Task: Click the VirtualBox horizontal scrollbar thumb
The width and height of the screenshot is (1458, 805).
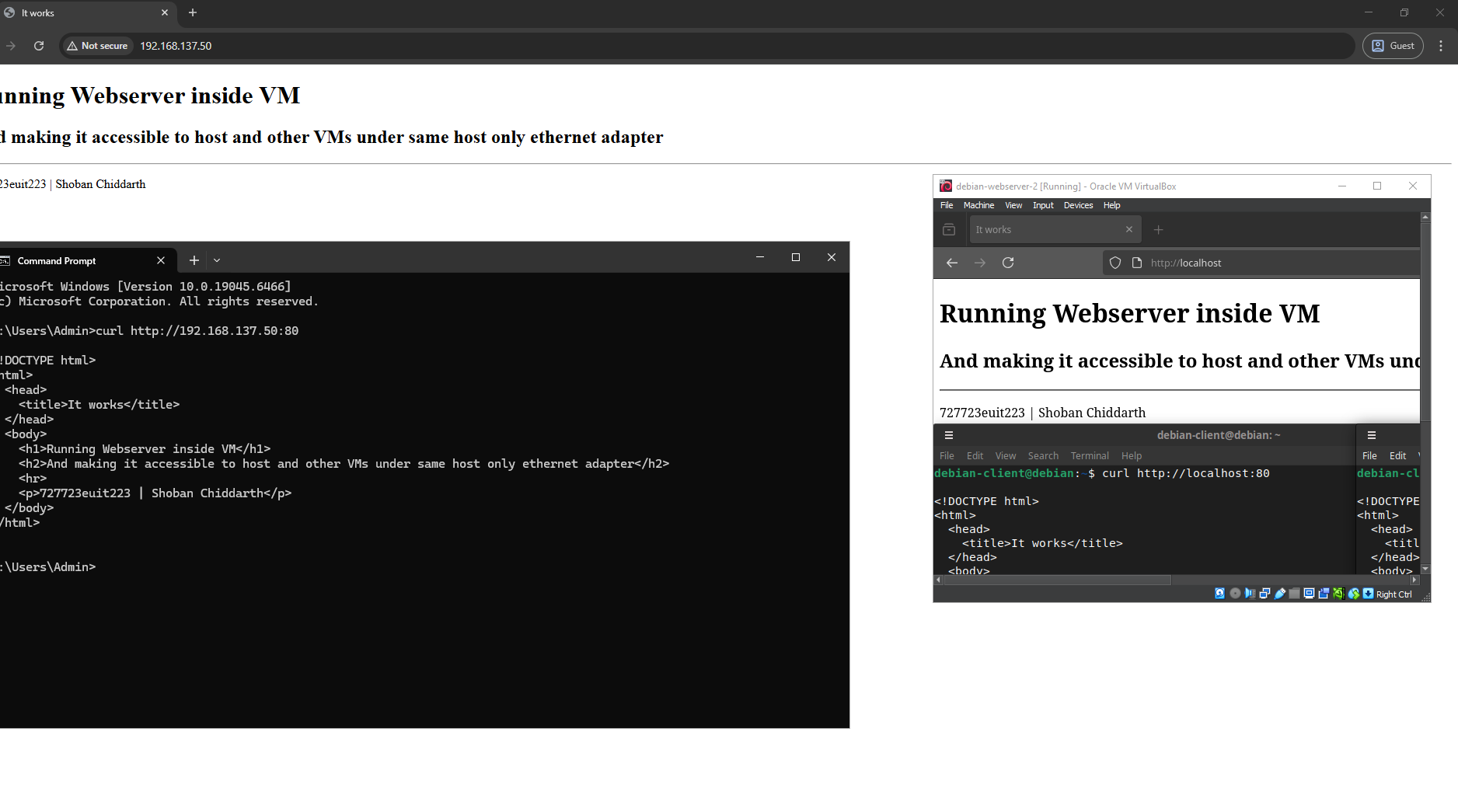Action: pyautogui.click(x=1057, y=580)
